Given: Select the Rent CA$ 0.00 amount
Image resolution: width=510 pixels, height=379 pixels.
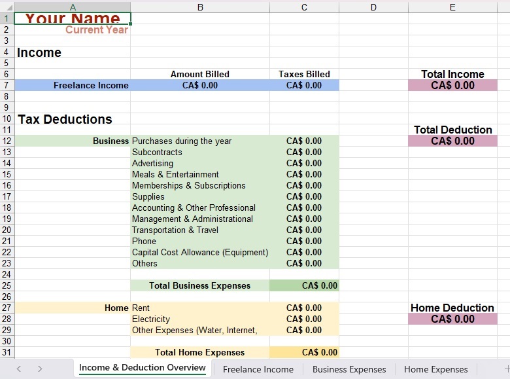Looking at the screenshot, I should click(304, 308).
